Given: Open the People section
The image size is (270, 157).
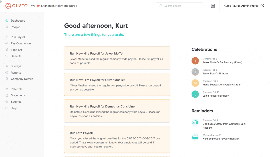Looking at the screenshot, I should click(x=15, y=27).
